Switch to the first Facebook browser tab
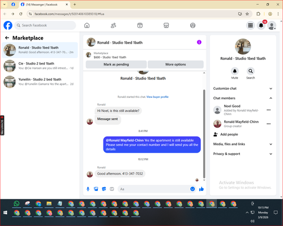 pyautogui.click(x=13, y=5)
